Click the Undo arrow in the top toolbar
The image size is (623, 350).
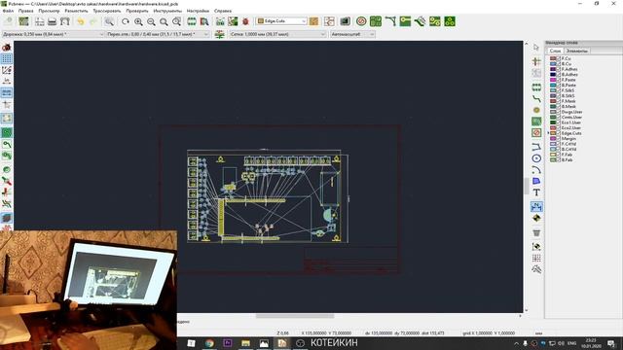click(x=81, y=21)
